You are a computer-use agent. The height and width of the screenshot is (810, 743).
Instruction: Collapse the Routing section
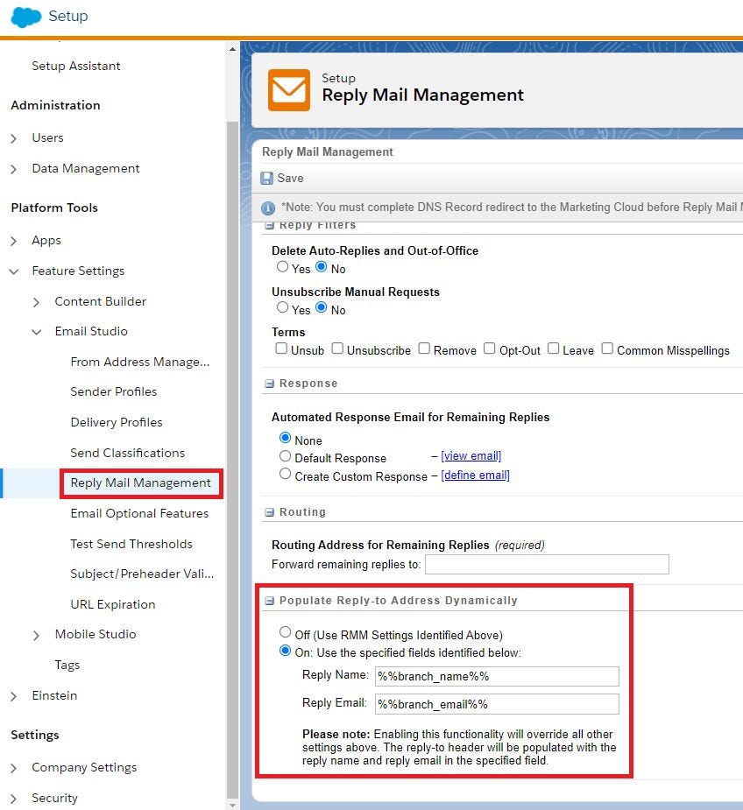click(x=269, y=512)
